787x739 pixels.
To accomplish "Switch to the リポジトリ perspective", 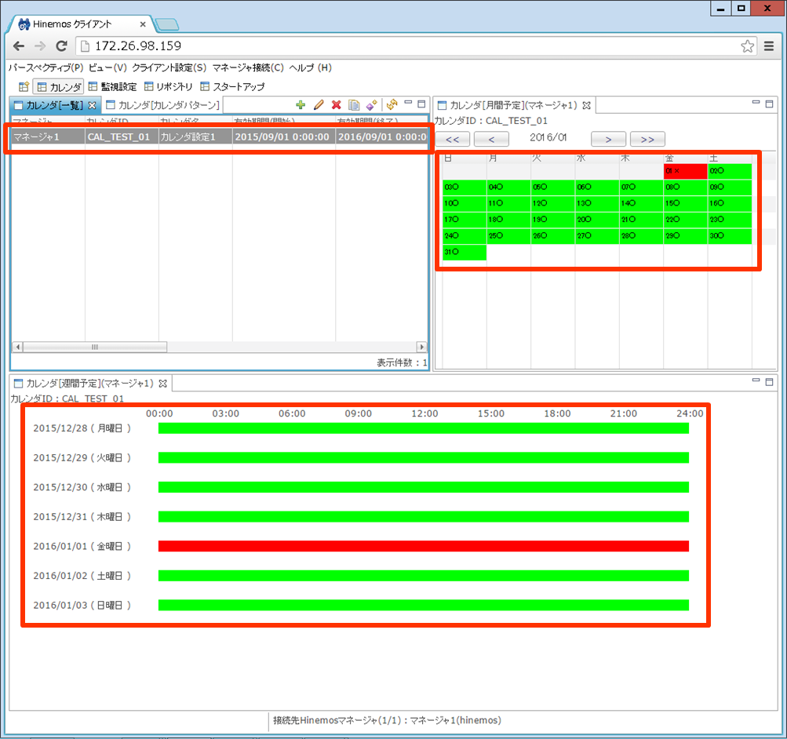I will pyautogui.click(x=169, y=87).
